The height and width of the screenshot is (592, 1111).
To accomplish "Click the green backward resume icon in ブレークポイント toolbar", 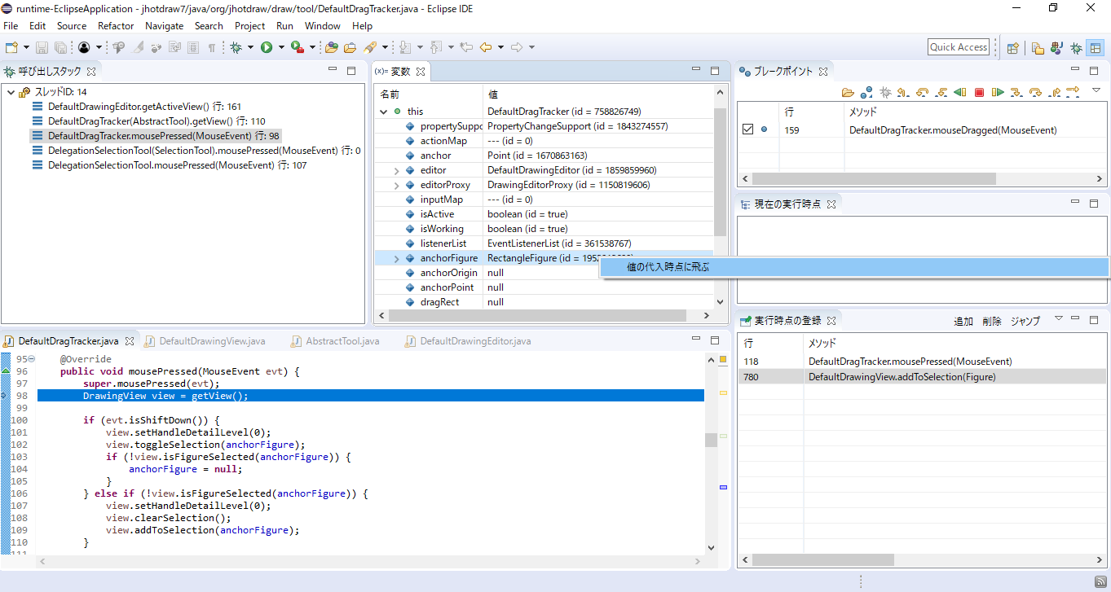I will [959, 92].
